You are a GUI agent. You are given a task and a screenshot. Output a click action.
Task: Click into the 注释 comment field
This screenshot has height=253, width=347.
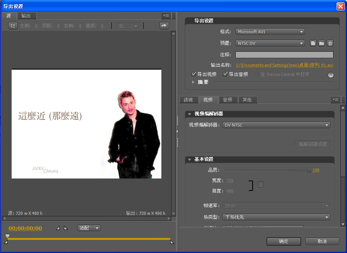point(284,55)
